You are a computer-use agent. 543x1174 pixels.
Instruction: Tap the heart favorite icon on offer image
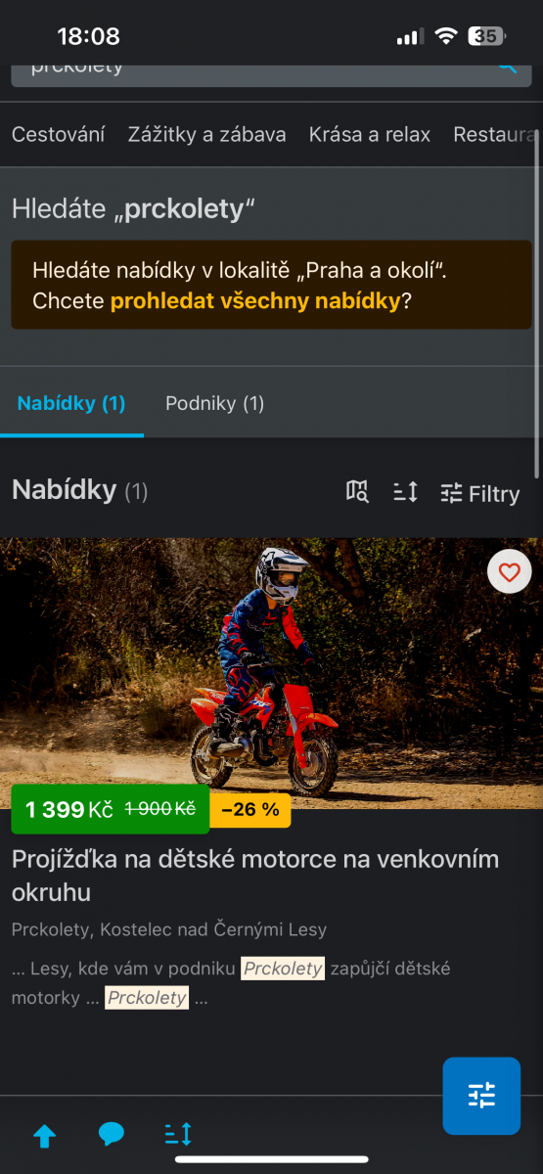509,572
